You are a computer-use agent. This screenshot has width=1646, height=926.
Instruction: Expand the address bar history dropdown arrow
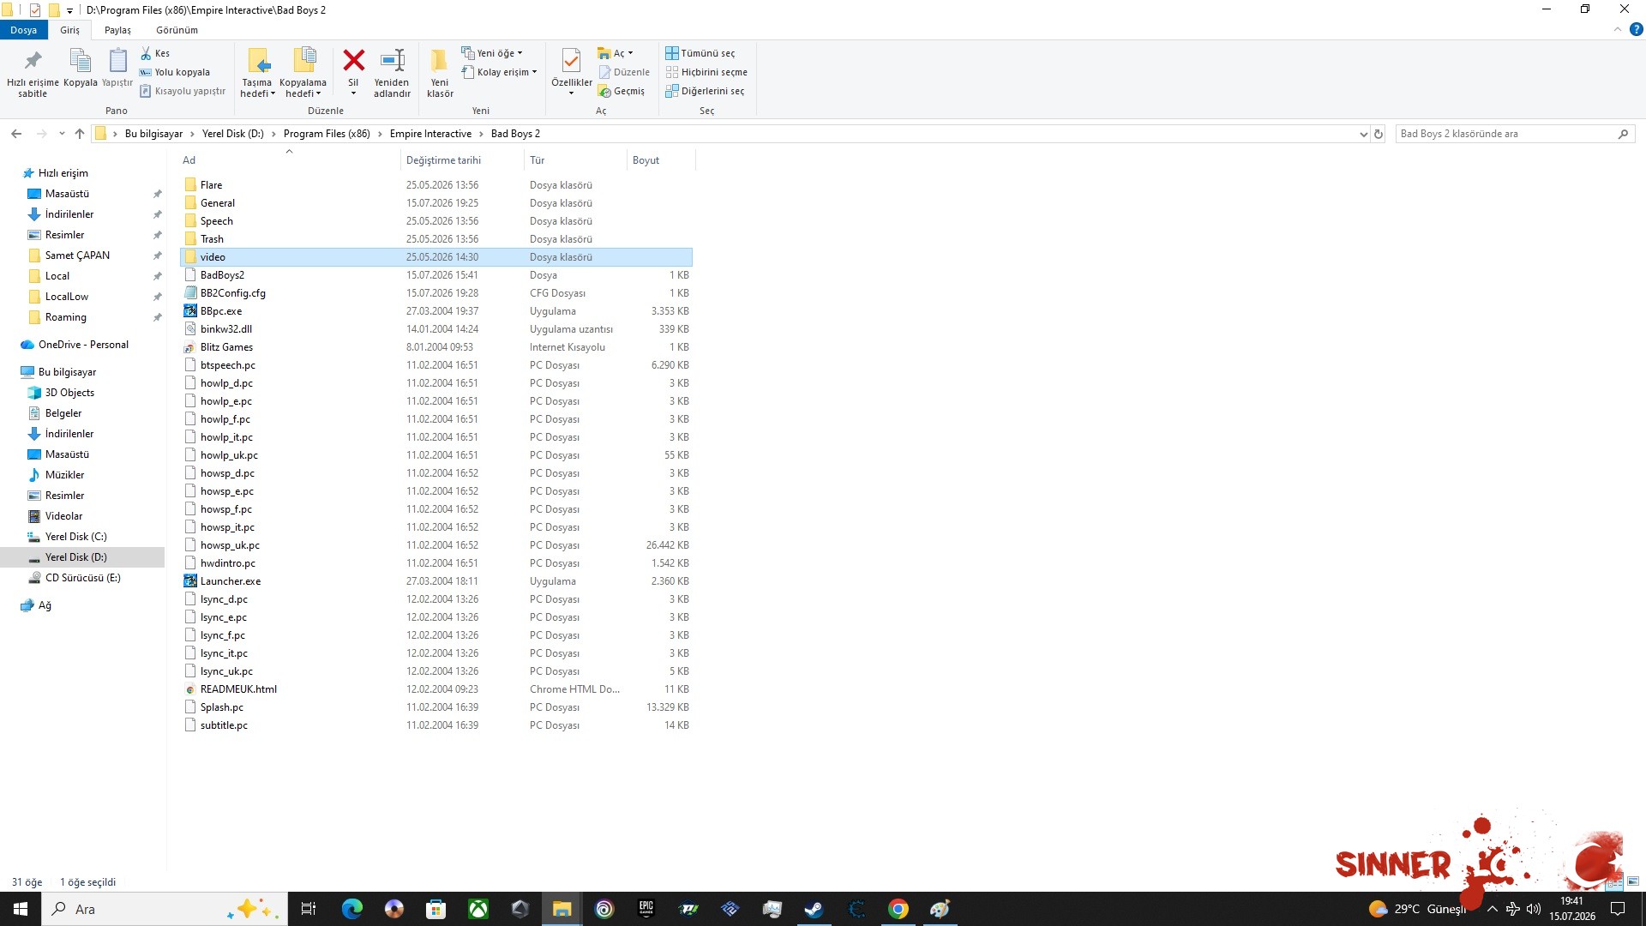pos(1363,134)
